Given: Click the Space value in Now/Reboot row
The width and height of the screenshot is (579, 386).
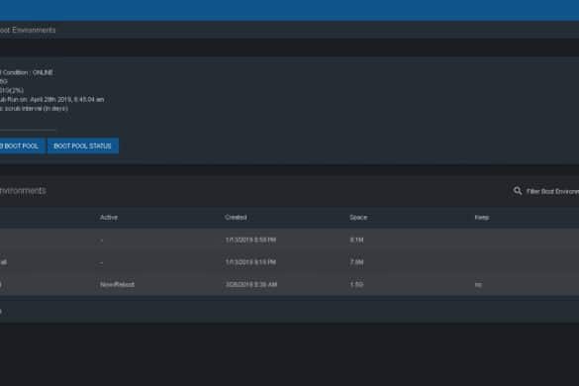Looking at the screenshot, I should pos(356,284).
